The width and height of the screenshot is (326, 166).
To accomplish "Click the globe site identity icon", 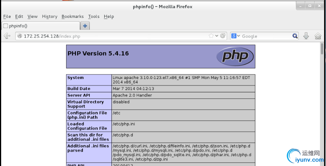I will 20,36.
